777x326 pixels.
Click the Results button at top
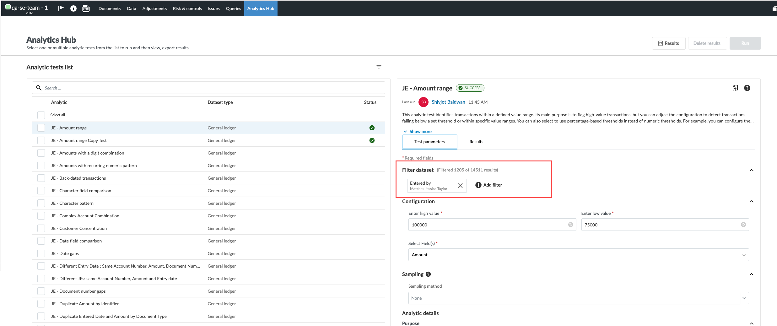click(669, 43)
